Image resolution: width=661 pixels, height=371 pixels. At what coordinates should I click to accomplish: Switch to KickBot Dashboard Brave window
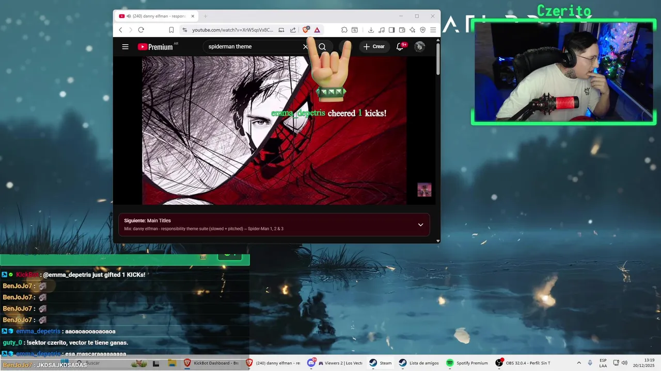(212, 363)
